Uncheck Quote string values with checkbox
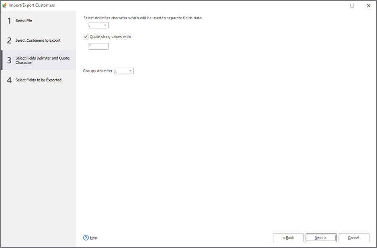377x248 pixels. point(85,37)
